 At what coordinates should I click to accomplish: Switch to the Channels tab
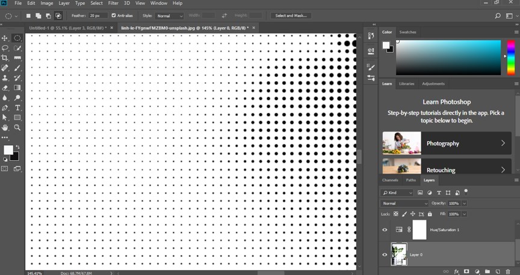tap(390, 180)
